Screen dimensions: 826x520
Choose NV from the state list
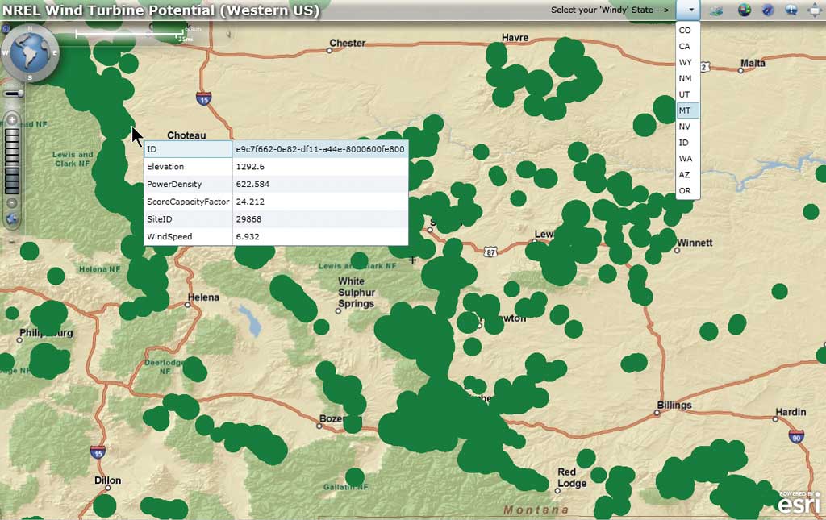click(687, 127)
